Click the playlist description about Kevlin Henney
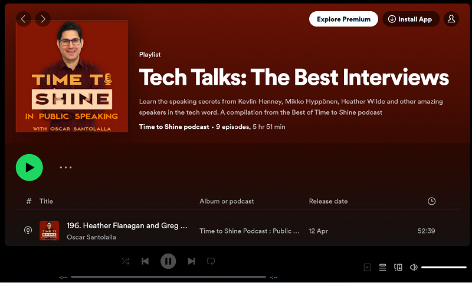 point(291,107)
